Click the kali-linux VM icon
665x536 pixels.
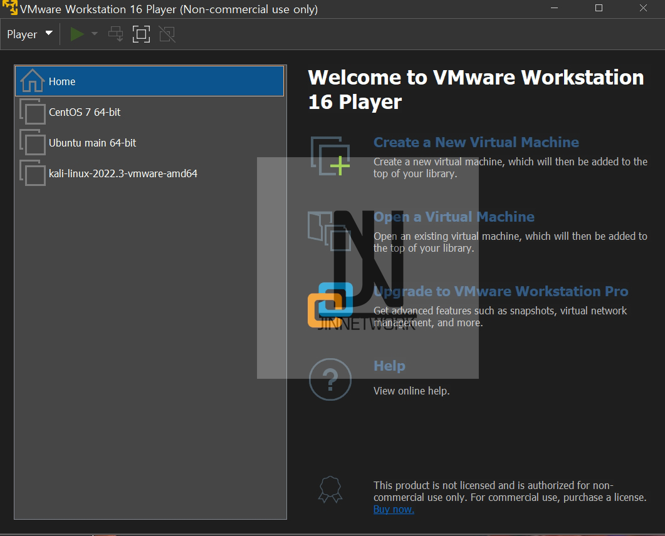point(33,173)
